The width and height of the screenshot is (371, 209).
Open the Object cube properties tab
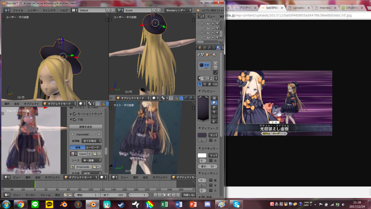[200, 48]
